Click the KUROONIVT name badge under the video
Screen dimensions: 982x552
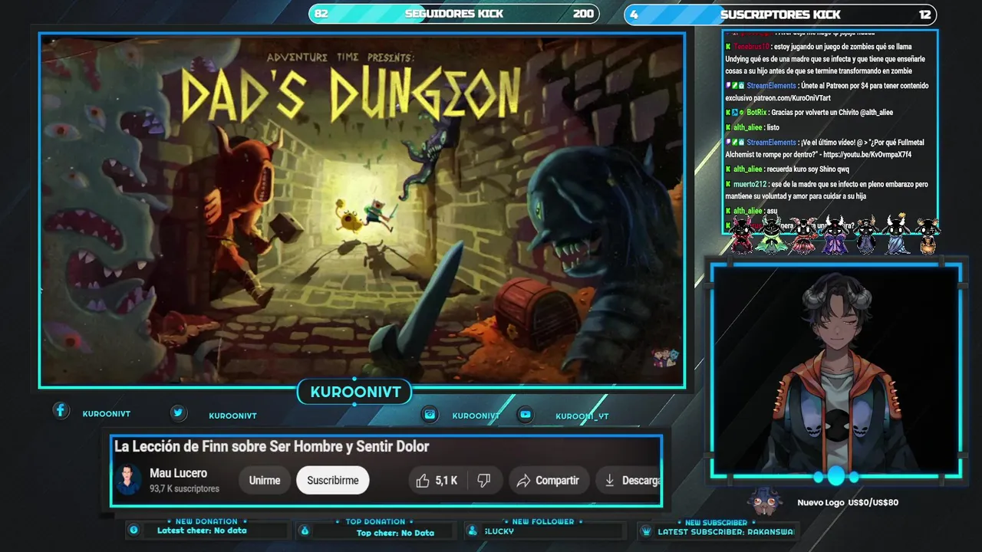(355, 393)
